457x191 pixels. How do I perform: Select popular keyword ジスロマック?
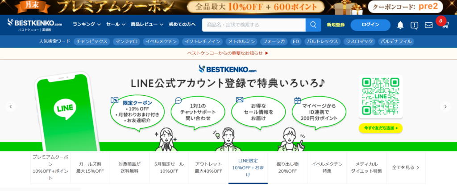coord(359,41)
